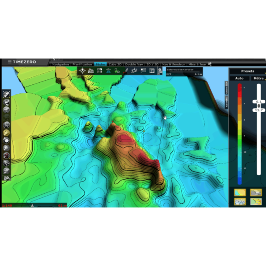Select the top tool in the left toolbar
This screenshot has height=266, width=266.
pyautogui.click(x=7, y=95)
